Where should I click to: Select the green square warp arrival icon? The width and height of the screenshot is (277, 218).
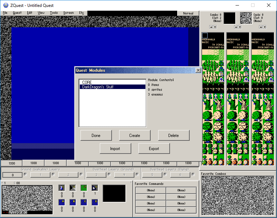coord(84,188)
